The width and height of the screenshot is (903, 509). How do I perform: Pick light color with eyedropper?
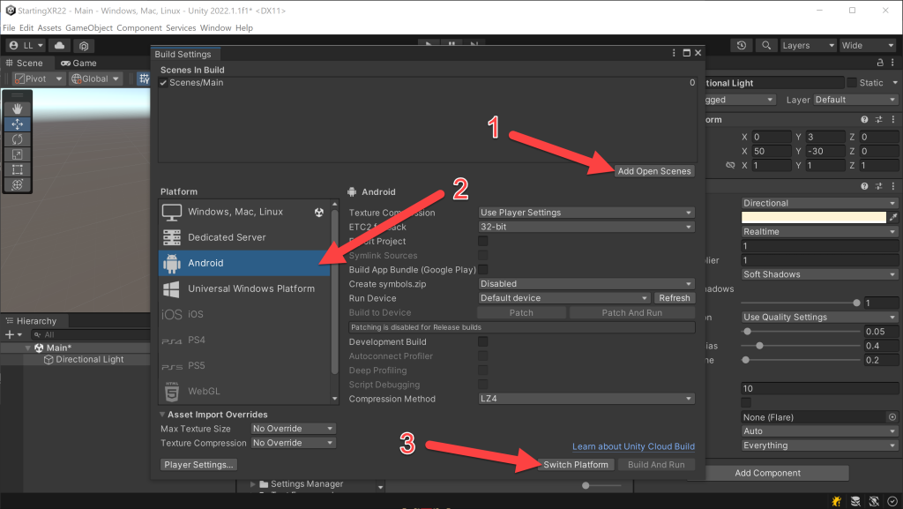[x=893, y=217]
